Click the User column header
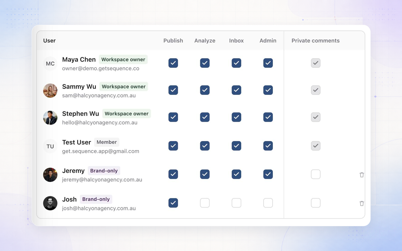The width and height of the screenshot is (402, 251). pos(49,41)
